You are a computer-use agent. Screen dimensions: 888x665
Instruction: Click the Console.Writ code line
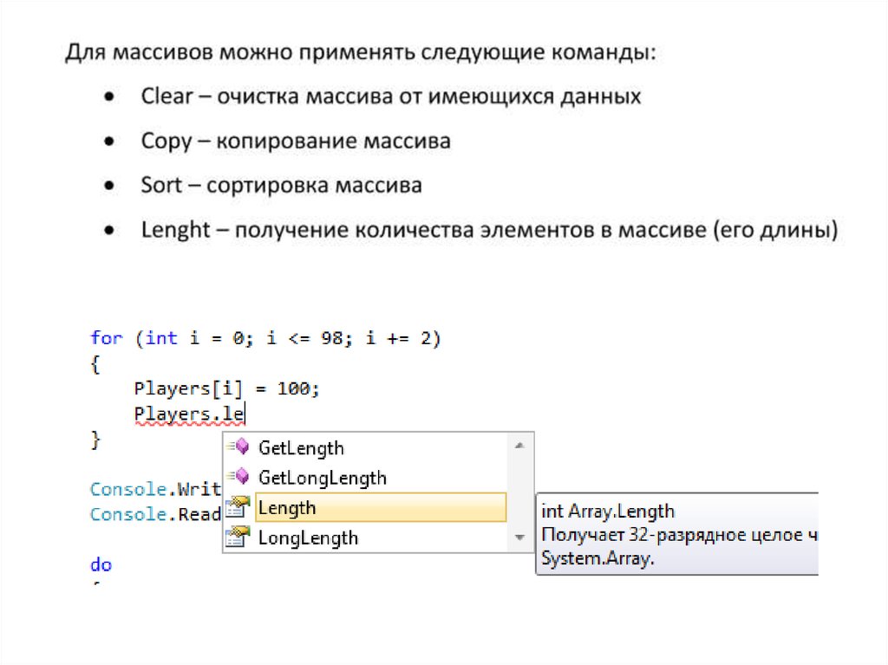(x=156, y=488)
